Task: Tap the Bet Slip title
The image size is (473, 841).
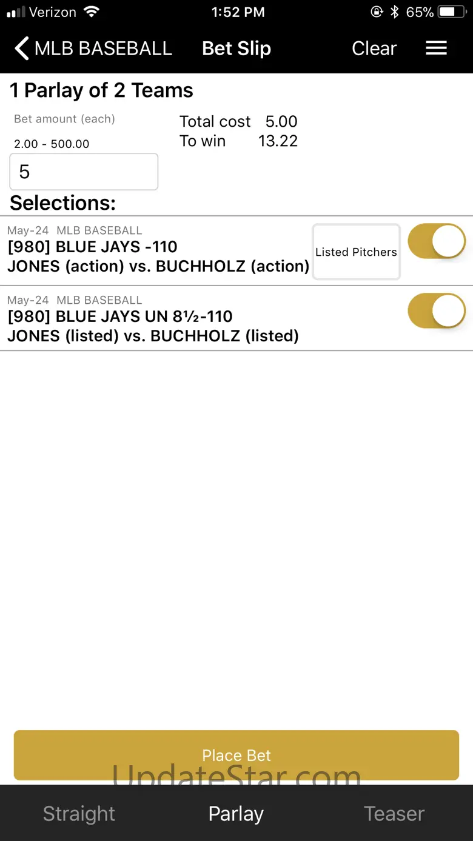Action: coord(236,49)
